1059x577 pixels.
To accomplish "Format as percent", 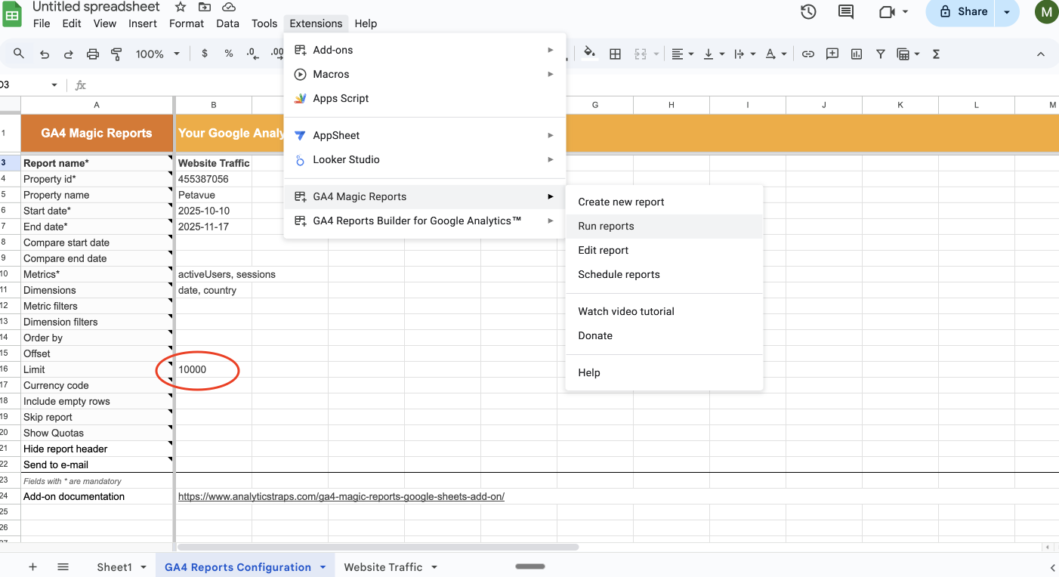I will [229, 54].
